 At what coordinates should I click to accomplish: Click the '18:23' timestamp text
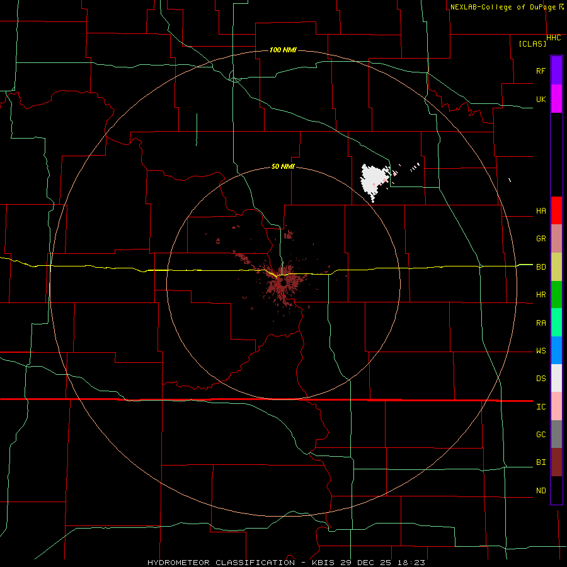click(410, 563)
